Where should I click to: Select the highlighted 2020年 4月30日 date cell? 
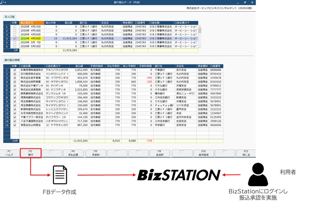tap(32, 38)
